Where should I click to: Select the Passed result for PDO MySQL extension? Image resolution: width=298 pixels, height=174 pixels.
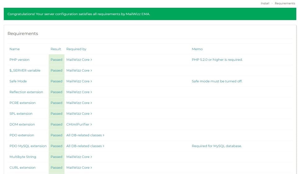click(x=56, y=146)
